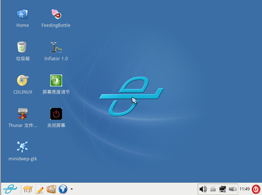Expand the taskbar launcher arrow
Image resolution: width=262 pixels, height=195 pixels.
click(x=72, y=189)
